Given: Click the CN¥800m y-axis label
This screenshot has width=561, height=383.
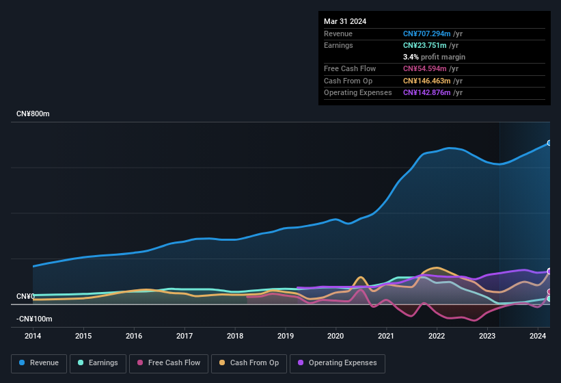Looking at the screenshot, I should tap(33, 114).
